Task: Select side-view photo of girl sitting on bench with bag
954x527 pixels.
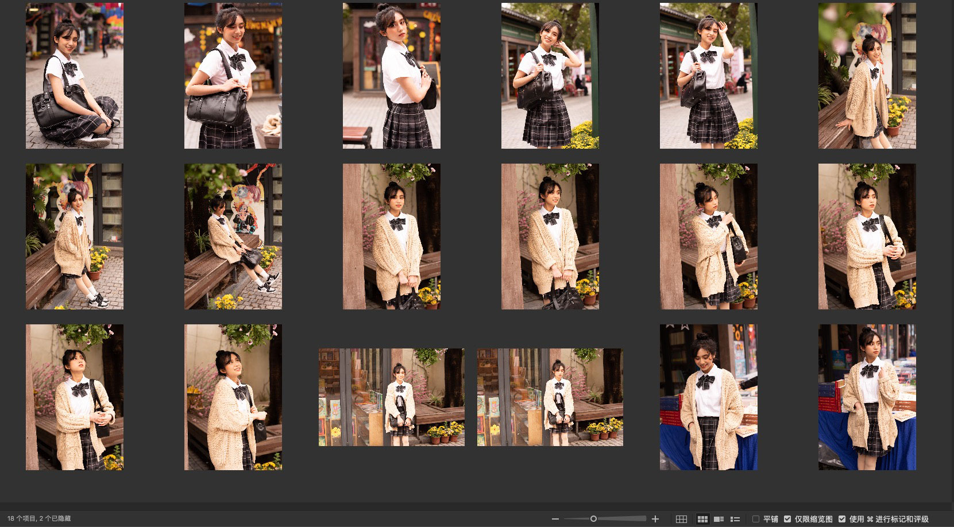Action: (x=233, y=237)
